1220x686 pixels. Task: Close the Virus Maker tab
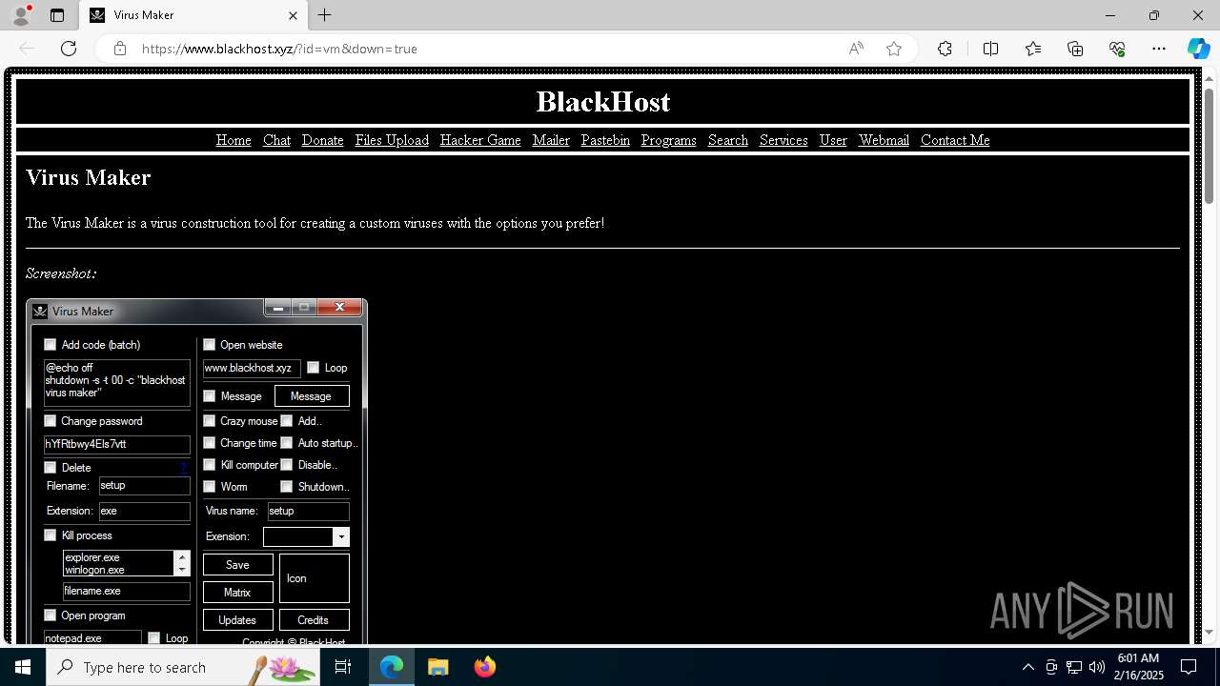tap(293, 15)
